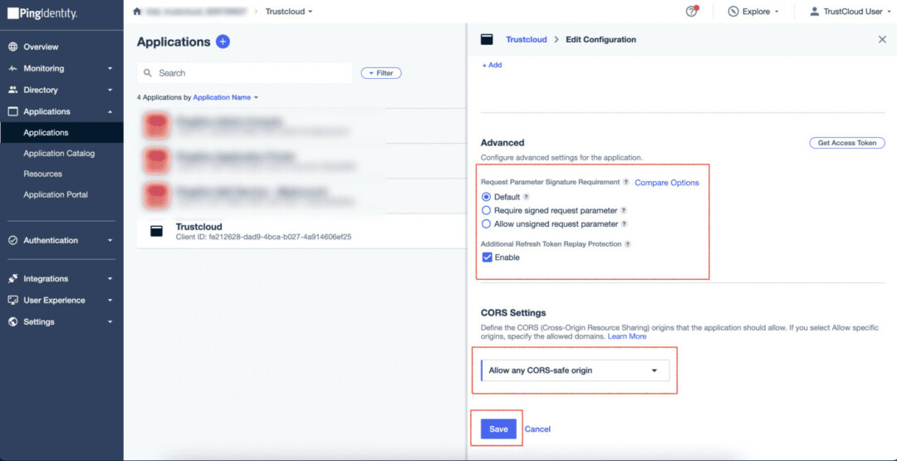The width and height of the screenshot is (897, 461).
Task: Expand the Explore dropdown arrow
Action: pyautogui.click(x=777, y=12)
